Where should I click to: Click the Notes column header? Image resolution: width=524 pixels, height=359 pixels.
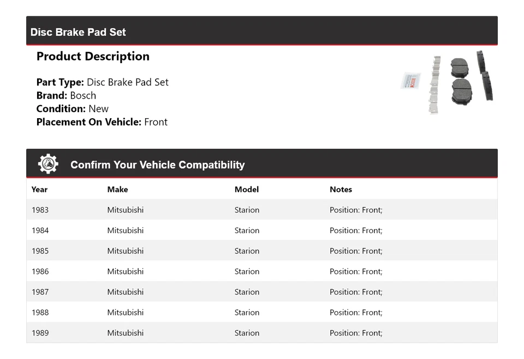click(x=341, y=190)
